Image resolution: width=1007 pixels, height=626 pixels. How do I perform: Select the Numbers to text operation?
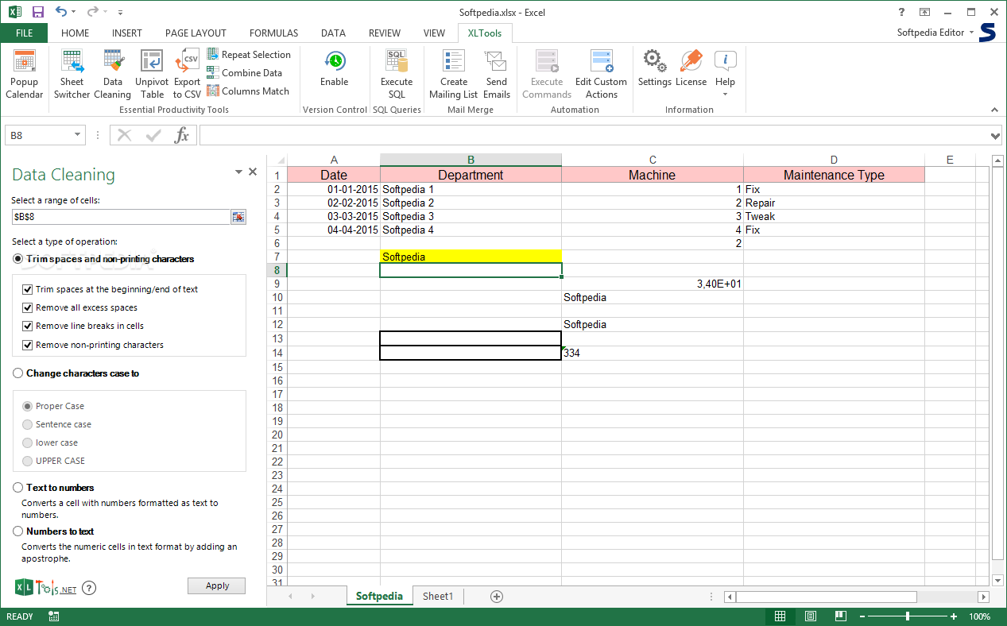pos(17,531)
